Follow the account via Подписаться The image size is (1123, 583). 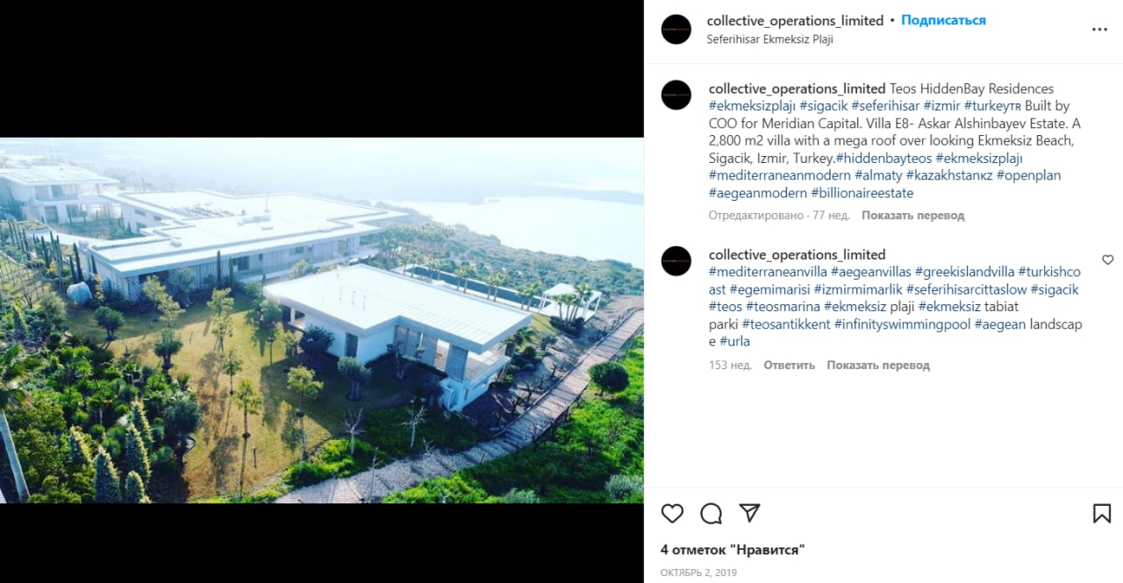tap(943, 20)
